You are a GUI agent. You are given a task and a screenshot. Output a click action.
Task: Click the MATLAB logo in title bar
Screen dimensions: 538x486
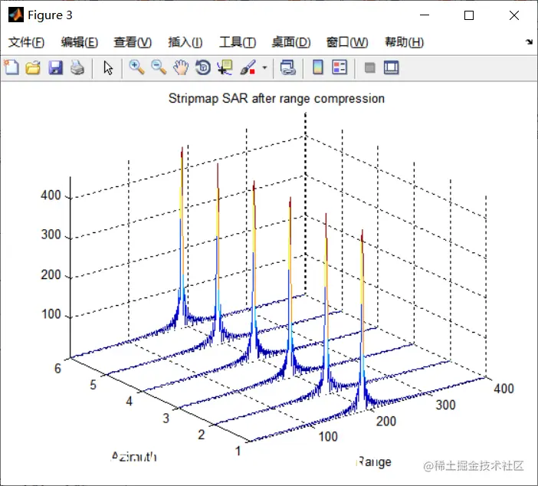(x=16, y=15)
